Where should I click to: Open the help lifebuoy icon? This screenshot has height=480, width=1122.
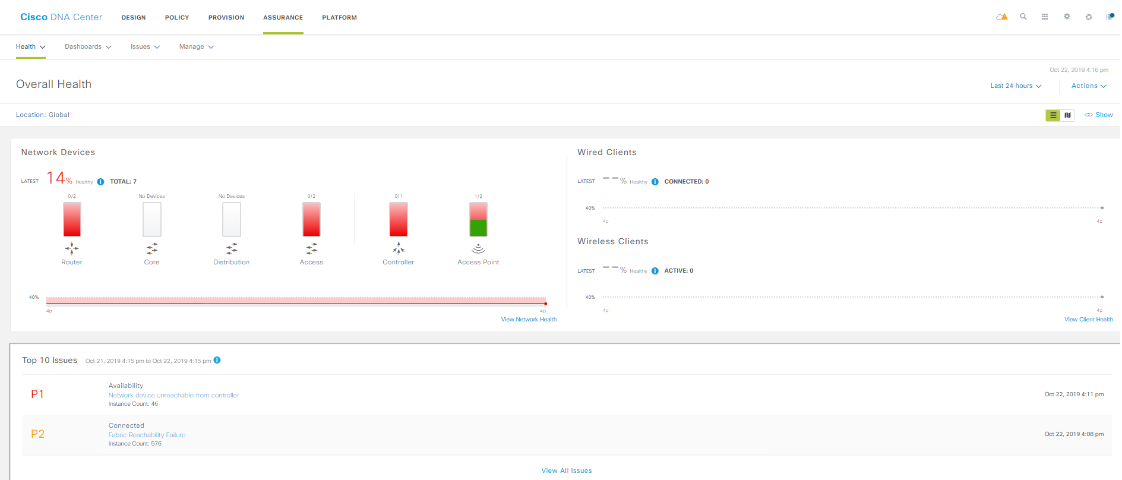(1089, 17)
